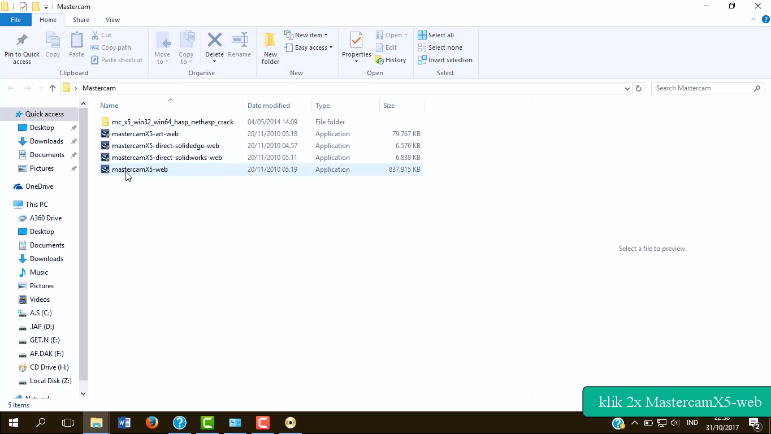Select This PC in navigation pane
Viewport: 771px width, 434px height.
tap(36, 205)
